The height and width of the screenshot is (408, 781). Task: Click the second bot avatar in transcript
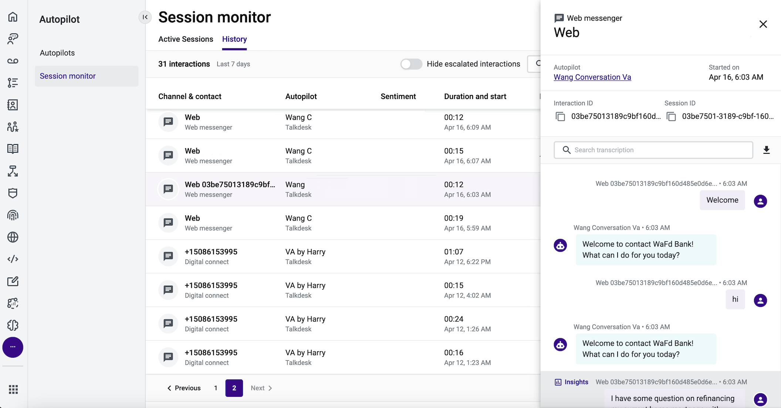560,344
